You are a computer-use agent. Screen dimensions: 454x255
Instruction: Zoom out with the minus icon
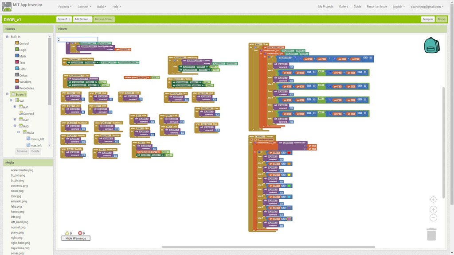[433, 218]
